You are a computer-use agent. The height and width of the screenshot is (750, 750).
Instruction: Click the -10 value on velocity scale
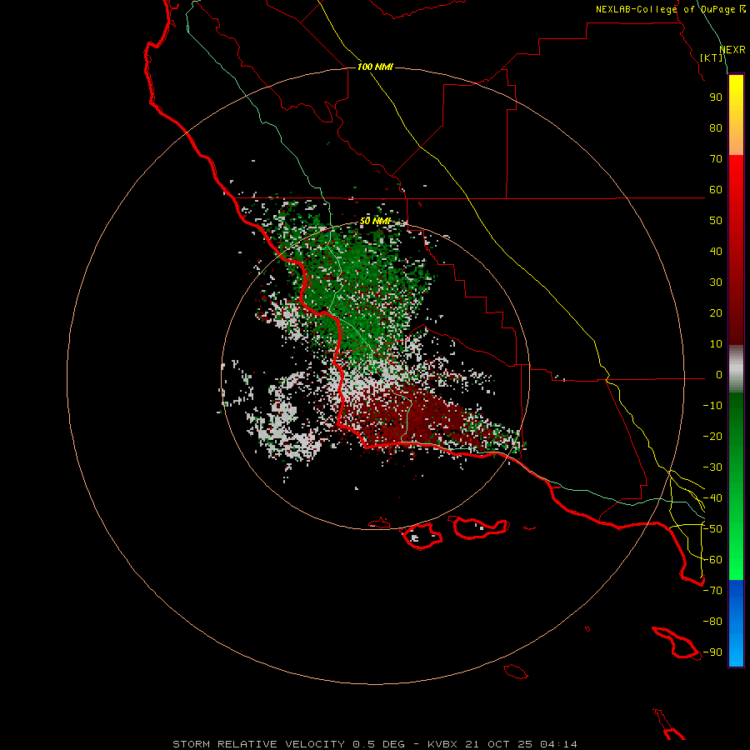tap(712, 406)
